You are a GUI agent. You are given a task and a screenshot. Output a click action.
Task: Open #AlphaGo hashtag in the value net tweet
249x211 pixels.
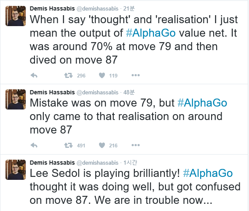click(x=151, y=33)
